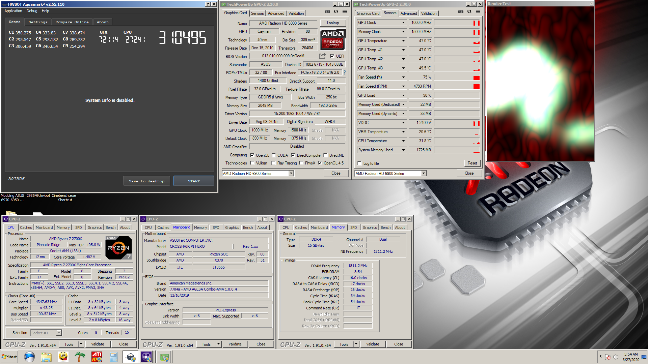Open GPU Load sensor dropdown
This screenshot has width=648, height=364.
[x=403, y=95]
